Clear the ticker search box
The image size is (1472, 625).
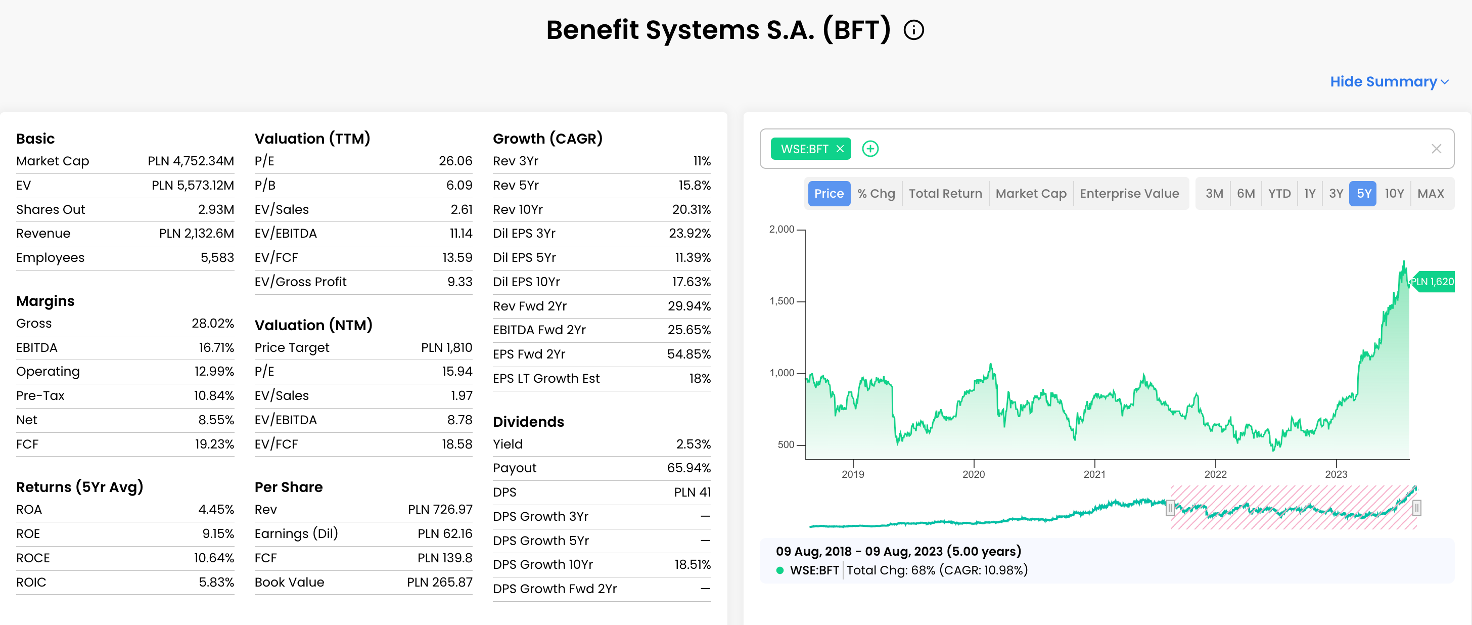pos(1436,149)
